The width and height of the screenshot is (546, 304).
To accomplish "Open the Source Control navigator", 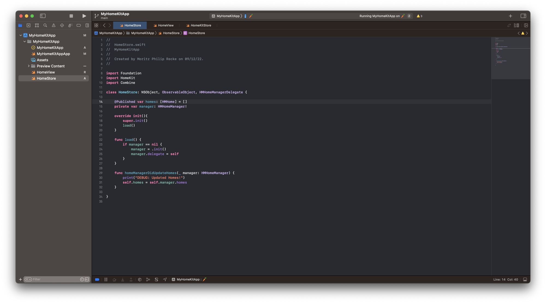I will pyautogui.click(x=28, y=25).
